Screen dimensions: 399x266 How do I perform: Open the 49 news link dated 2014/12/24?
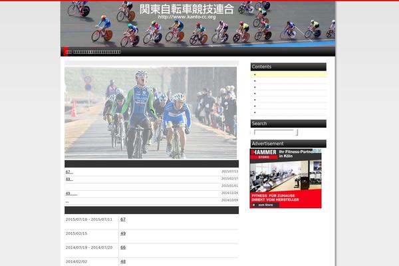[72, 194]
